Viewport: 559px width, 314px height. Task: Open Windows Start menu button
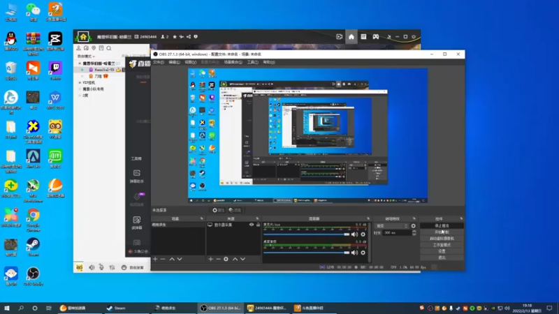[7, 308]
